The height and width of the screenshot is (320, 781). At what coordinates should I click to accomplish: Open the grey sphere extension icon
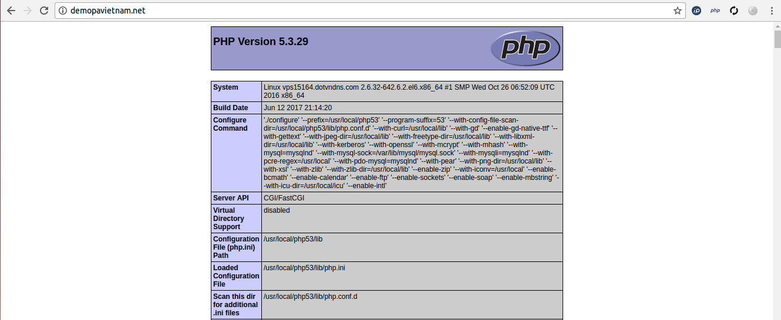click(x=752, y=11)
